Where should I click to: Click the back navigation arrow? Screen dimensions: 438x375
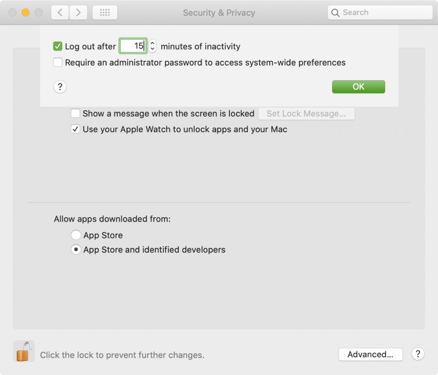pos(60,13)
